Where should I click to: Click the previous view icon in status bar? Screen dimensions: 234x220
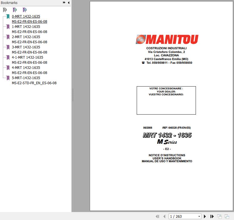219,216
